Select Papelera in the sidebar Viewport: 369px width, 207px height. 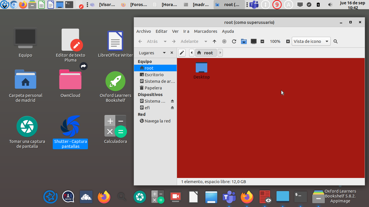click(153, 88)
